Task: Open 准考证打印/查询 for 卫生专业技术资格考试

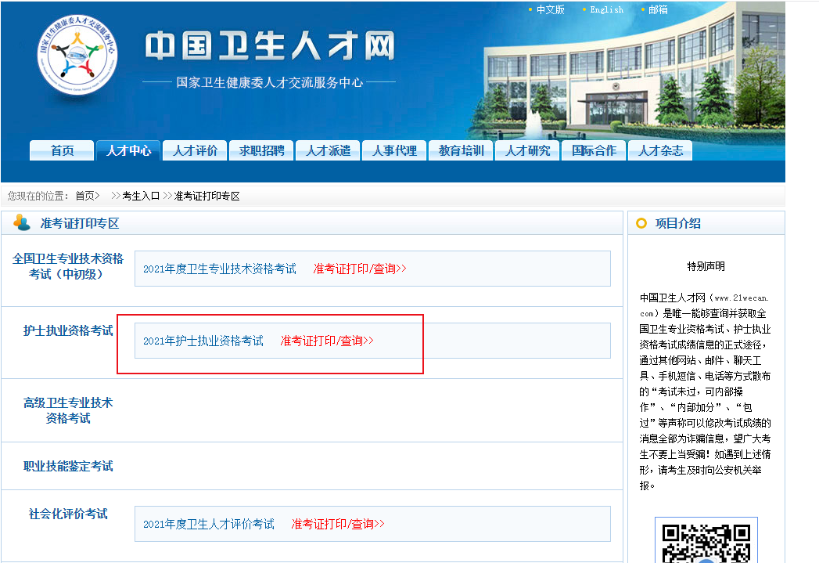Action: tap(360, 269)
